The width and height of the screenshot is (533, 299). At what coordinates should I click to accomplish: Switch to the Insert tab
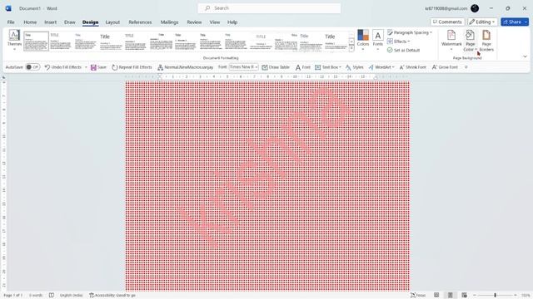pyautogui.click(x=50, y=22)
